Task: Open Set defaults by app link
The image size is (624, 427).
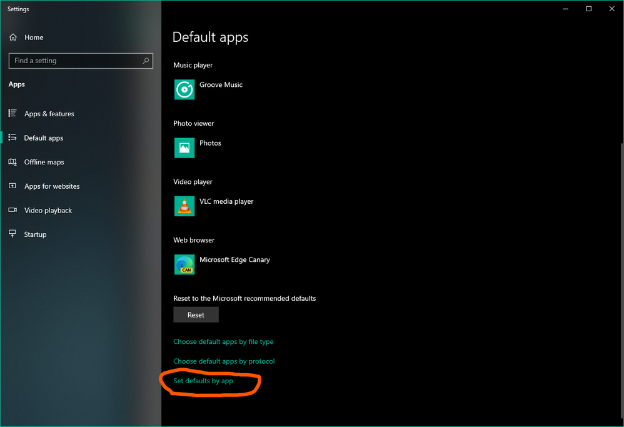Action: coord(203,381)
